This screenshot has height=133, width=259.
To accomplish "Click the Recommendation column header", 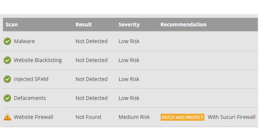I will click(x=183, y=25).
